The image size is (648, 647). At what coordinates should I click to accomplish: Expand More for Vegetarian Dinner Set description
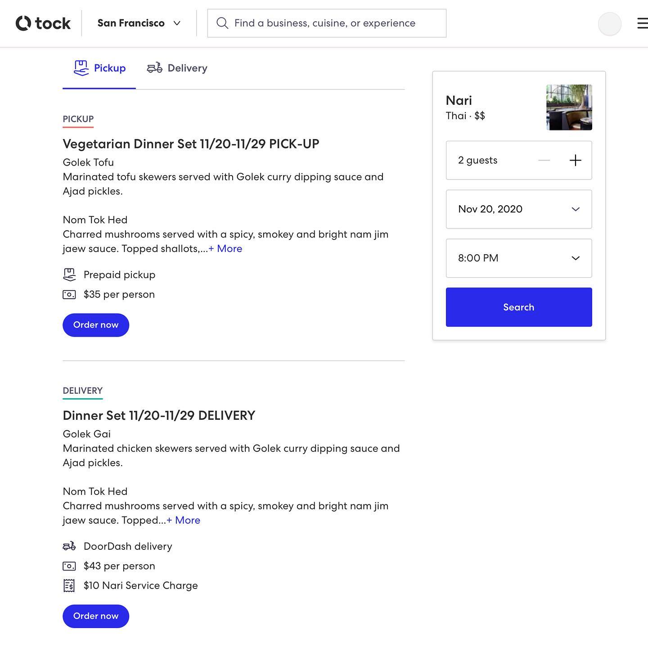coord(225,249)
